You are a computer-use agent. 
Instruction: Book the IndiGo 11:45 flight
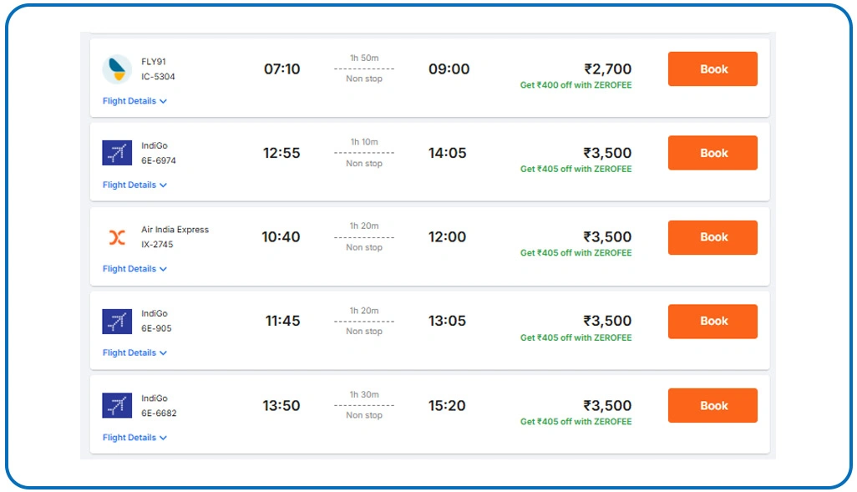pos(712,321)
